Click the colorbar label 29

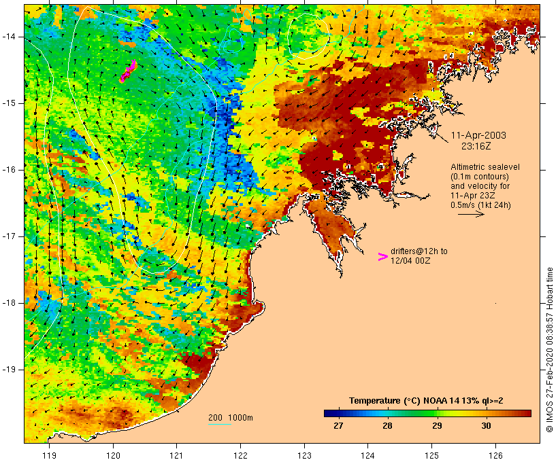(x=437, y=425)
